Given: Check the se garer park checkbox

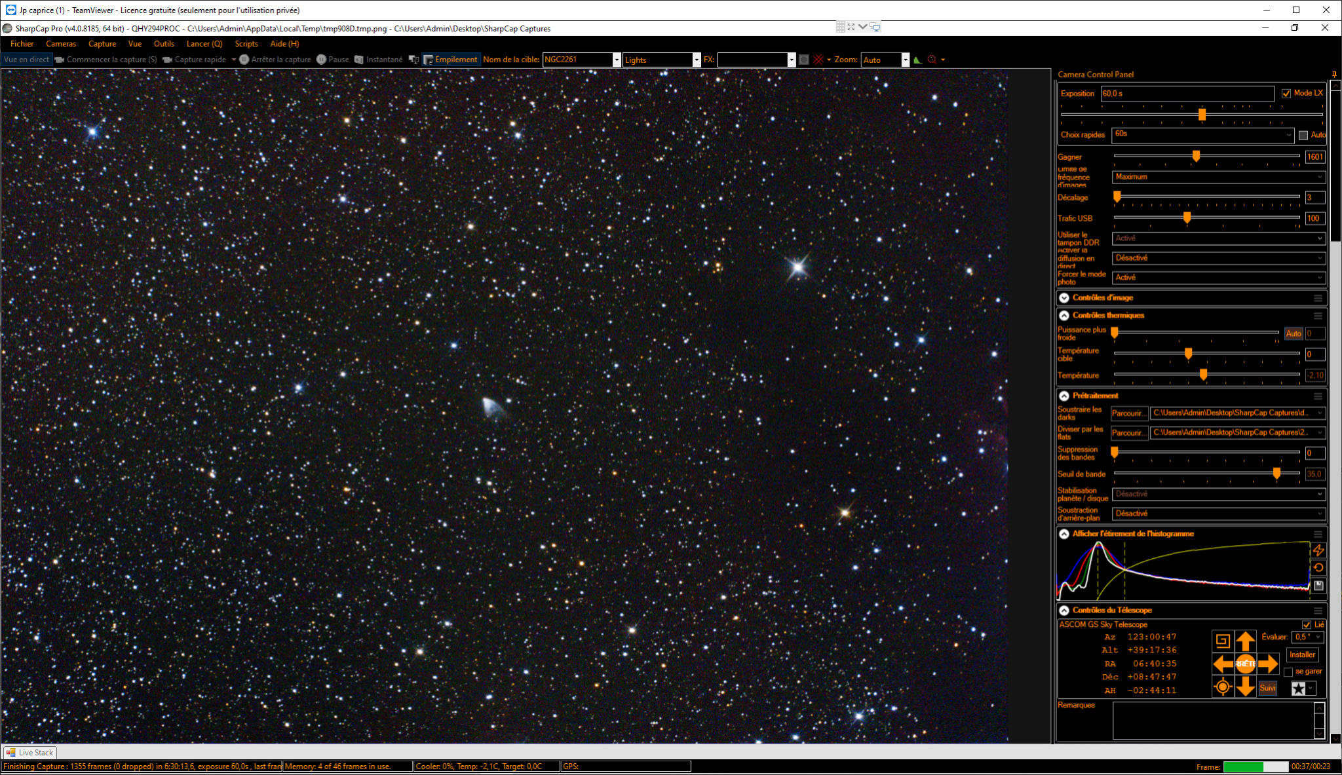Looking at the screenshot, I should [1288, 672].
